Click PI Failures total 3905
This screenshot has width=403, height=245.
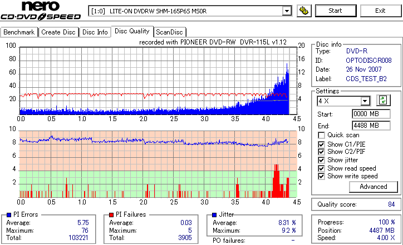185,238
